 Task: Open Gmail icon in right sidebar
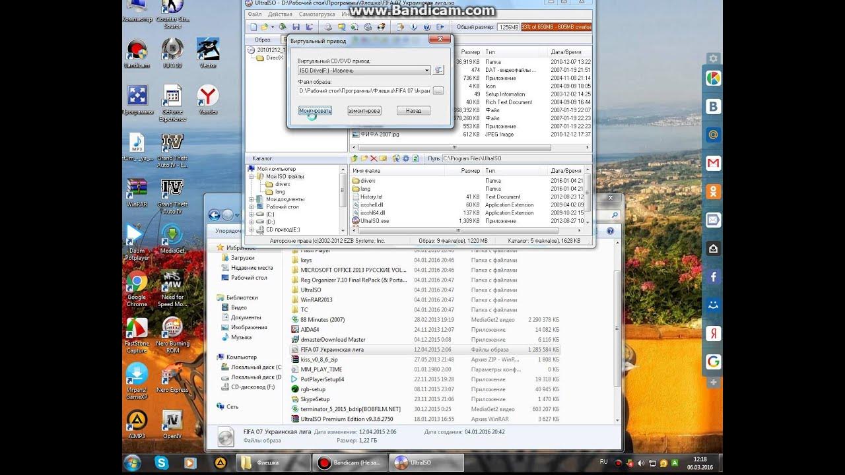(x=713, y=164)
